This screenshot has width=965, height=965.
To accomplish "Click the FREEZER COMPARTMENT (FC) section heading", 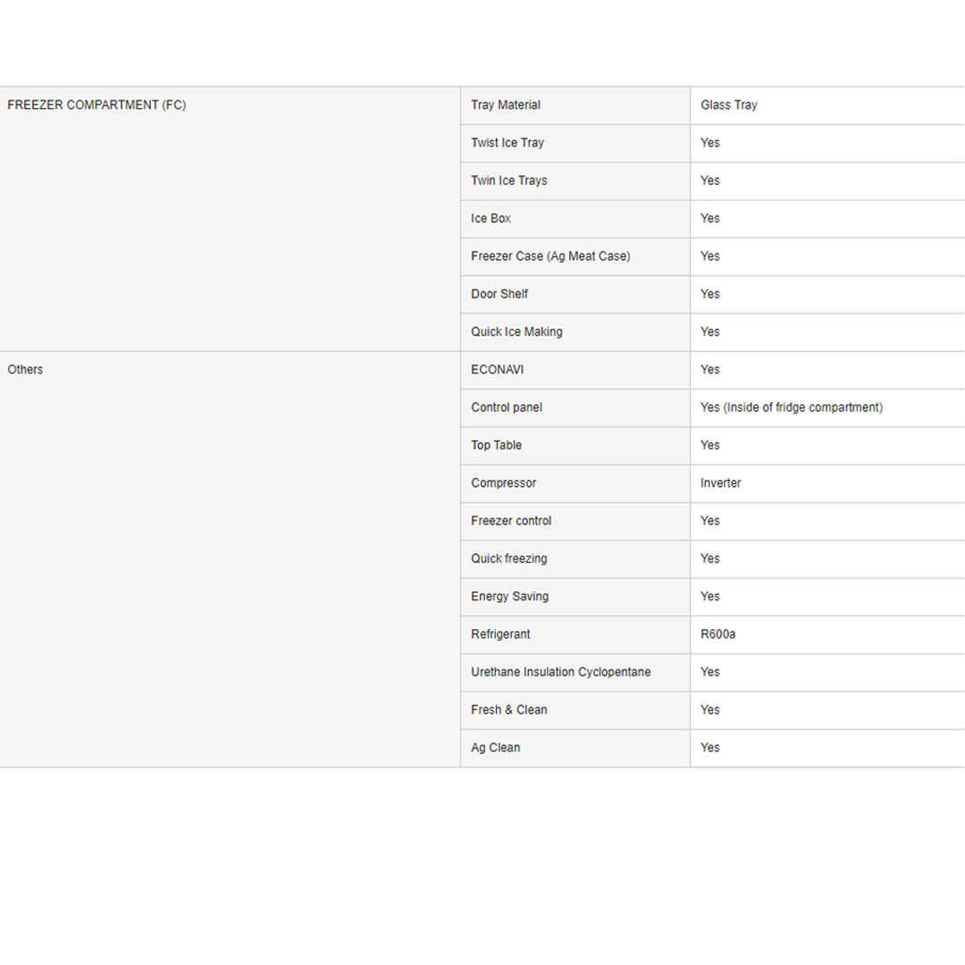I will point(96,105).
